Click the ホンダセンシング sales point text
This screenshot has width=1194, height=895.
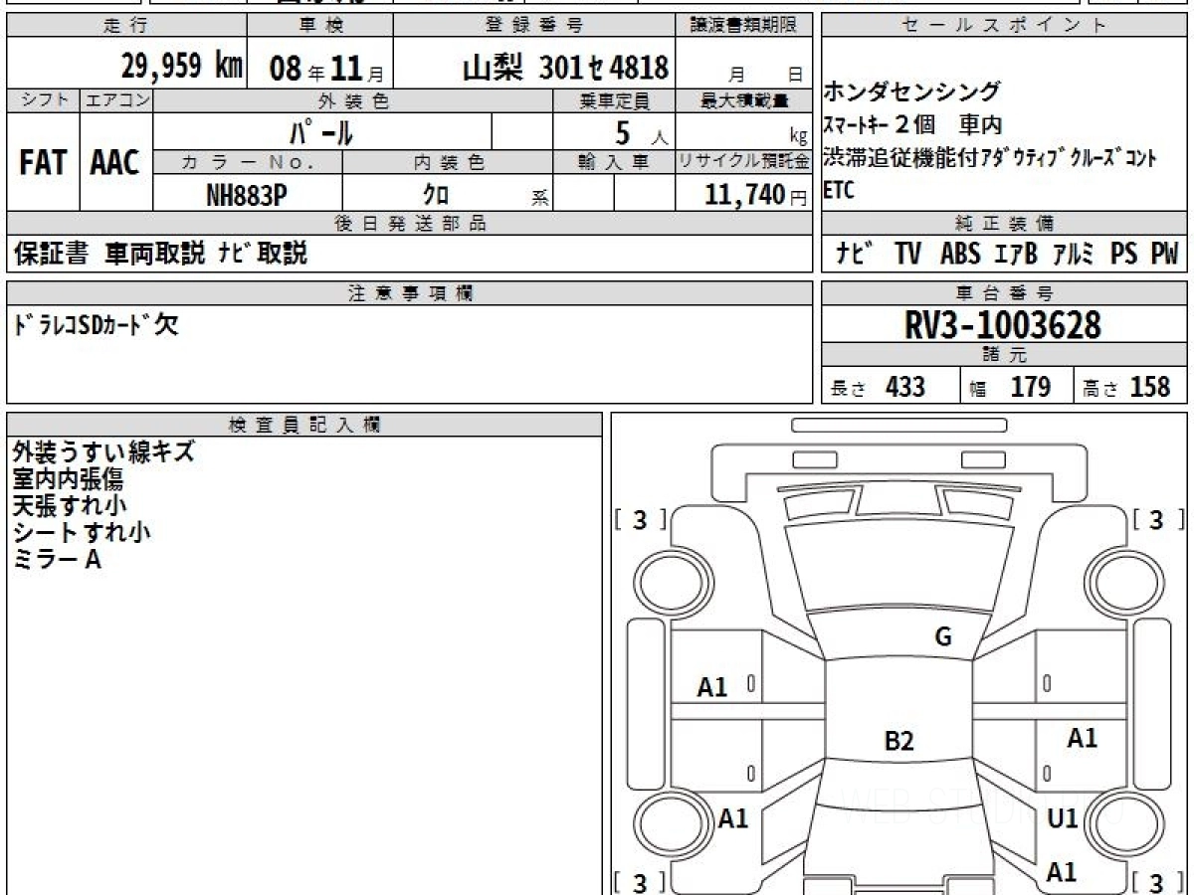911,92
